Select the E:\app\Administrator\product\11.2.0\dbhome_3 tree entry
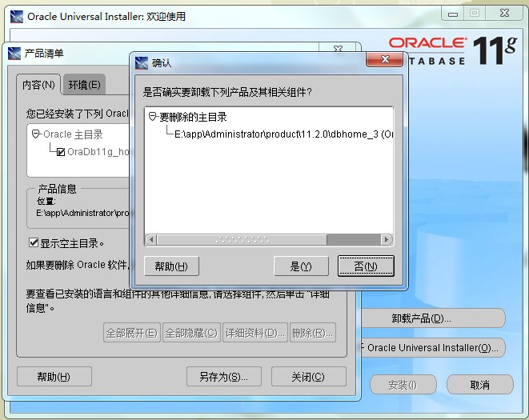The image size is (529, 420). point(284,134)
